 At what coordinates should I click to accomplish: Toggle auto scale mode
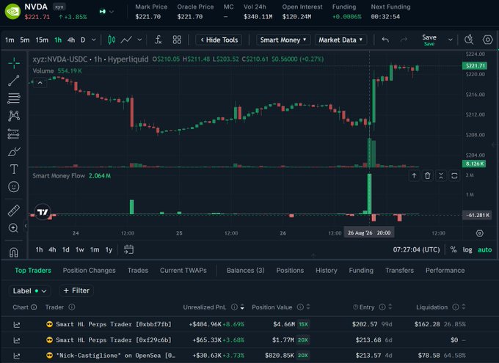click(x=484, y=250)
